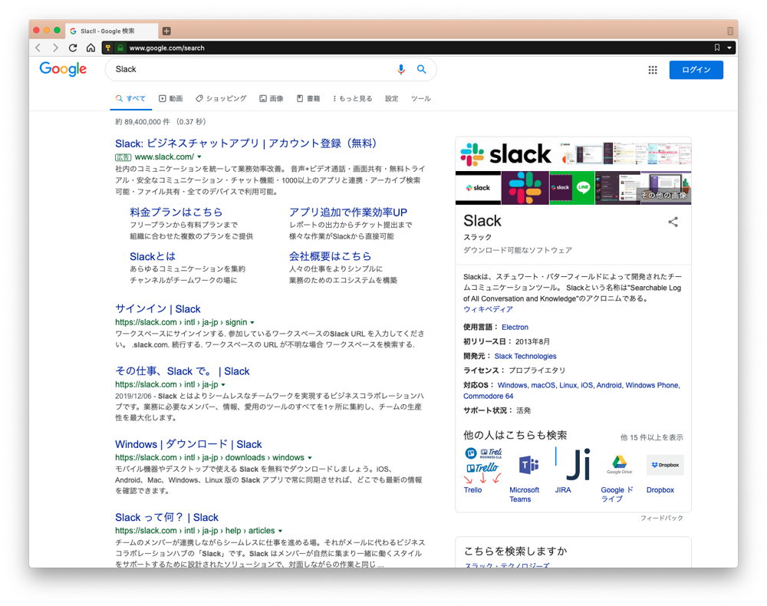
Task: Follow the Electron language link
Action: click(515, 328)
